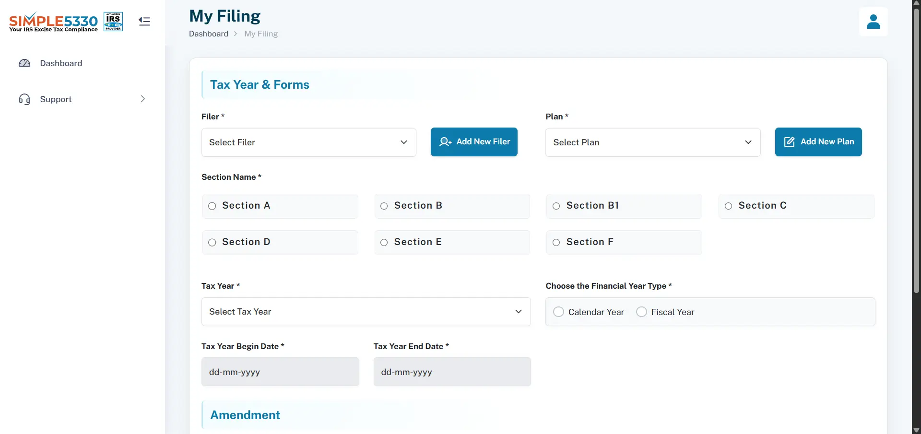Choose the Calendar Year radio button
This screenshot has width=921, height=434.
(558, 312)
